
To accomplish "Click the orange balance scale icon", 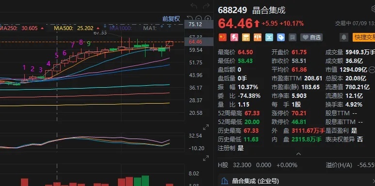I will (258, 37).
